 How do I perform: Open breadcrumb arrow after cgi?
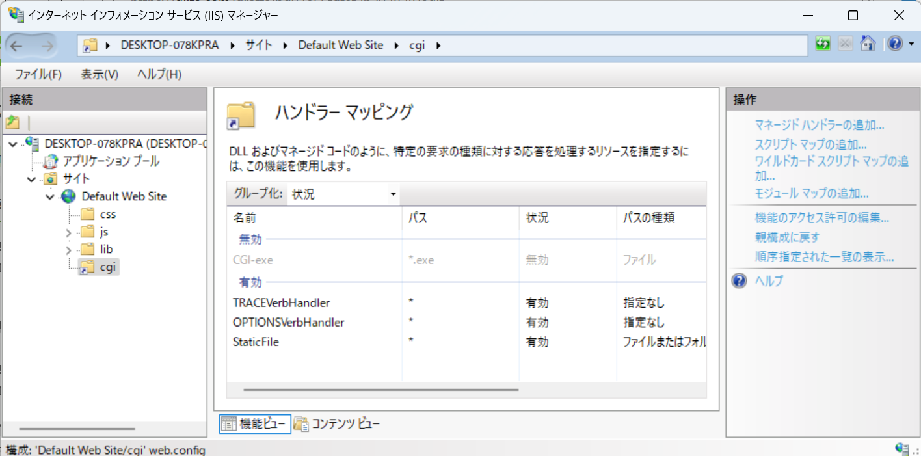pos(438,46)
